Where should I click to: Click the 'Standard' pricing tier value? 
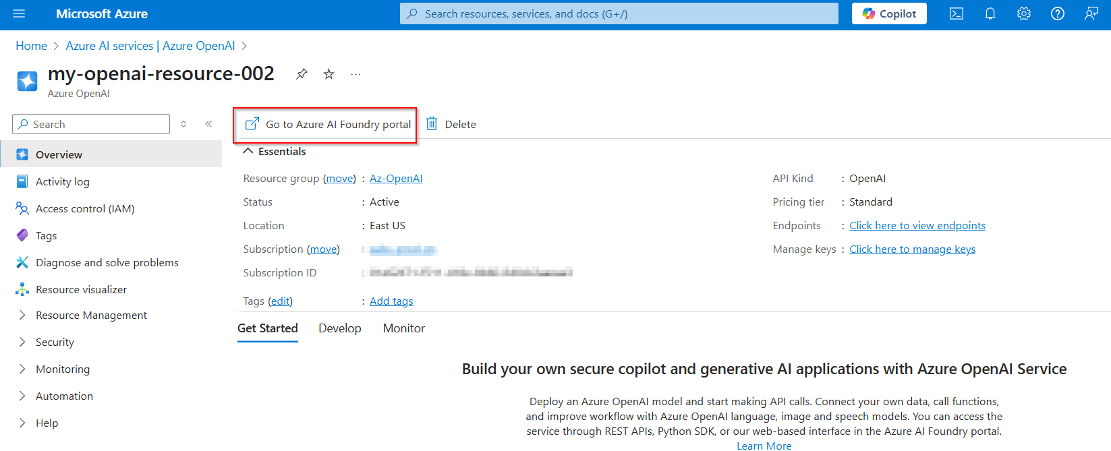(x=871, y=202)
